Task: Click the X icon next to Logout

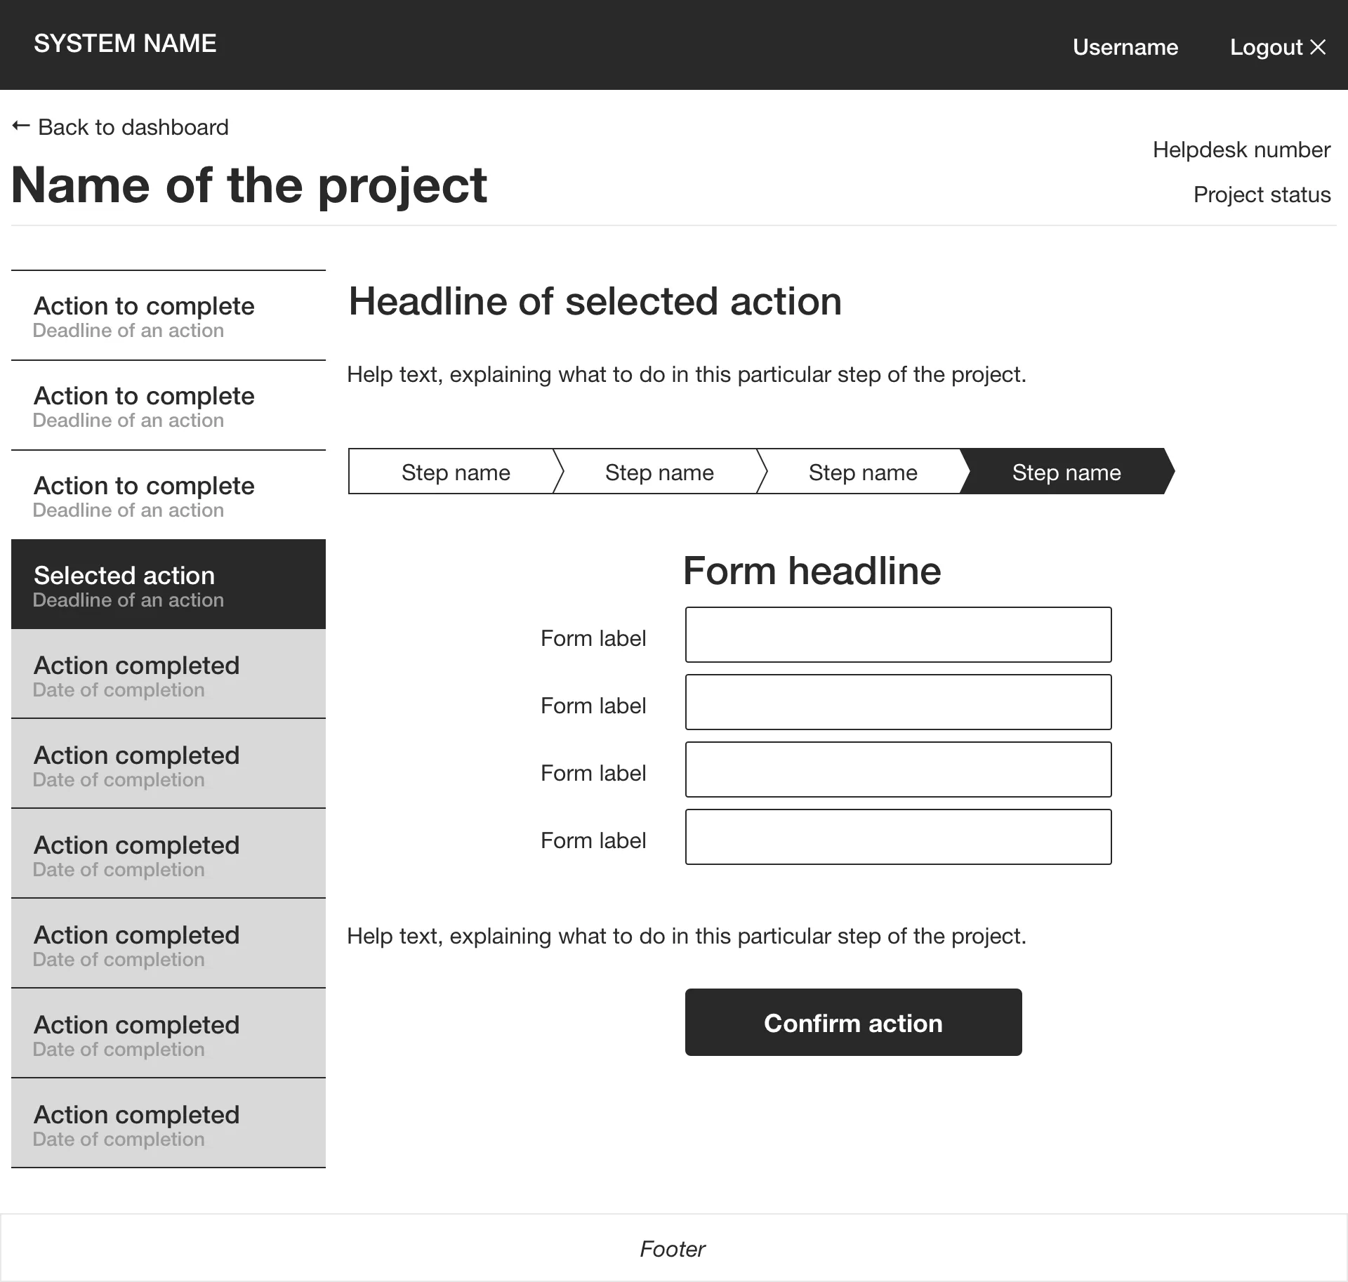Action: point(1318,47)
